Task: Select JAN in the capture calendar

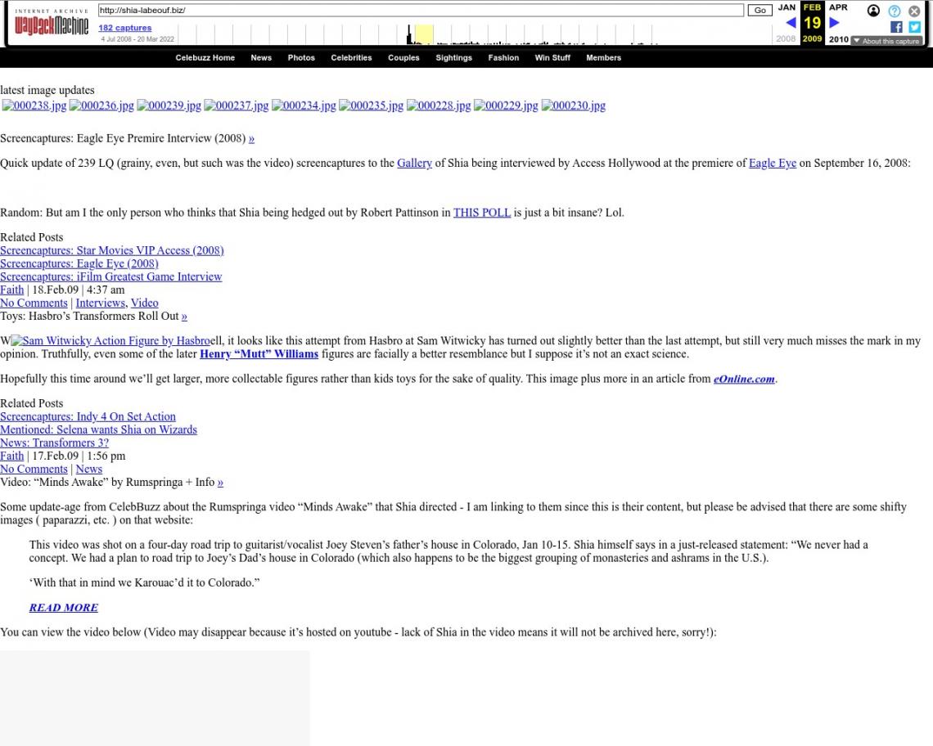Action: (x=787, y=7)
